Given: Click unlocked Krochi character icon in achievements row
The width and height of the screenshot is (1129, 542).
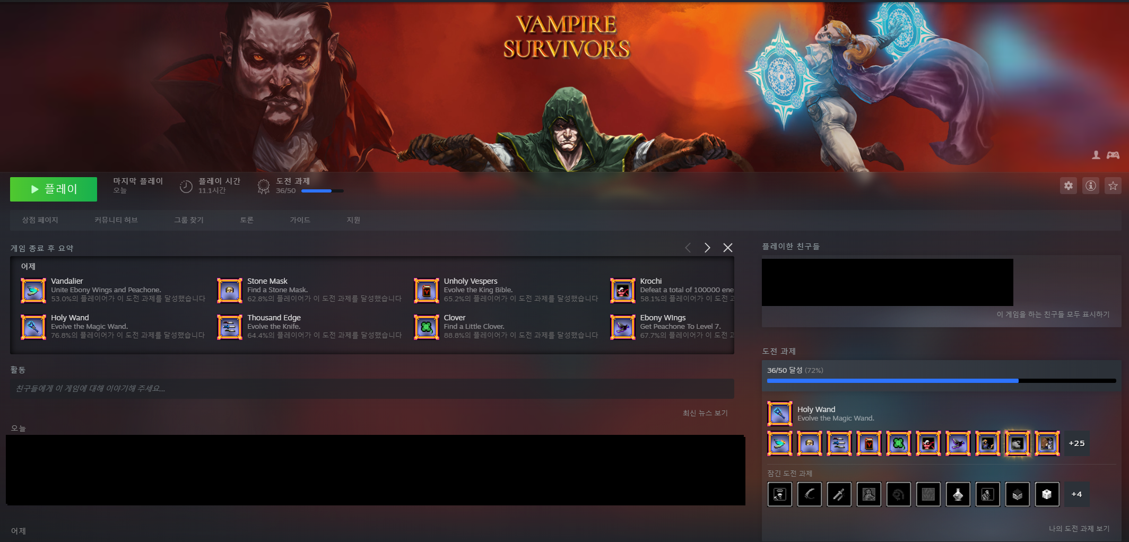Looking at the screenshot, I should [928, 443].
